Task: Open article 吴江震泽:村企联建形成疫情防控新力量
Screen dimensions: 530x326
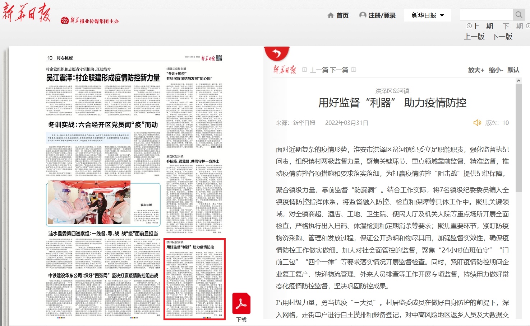Action: point(103,78)
